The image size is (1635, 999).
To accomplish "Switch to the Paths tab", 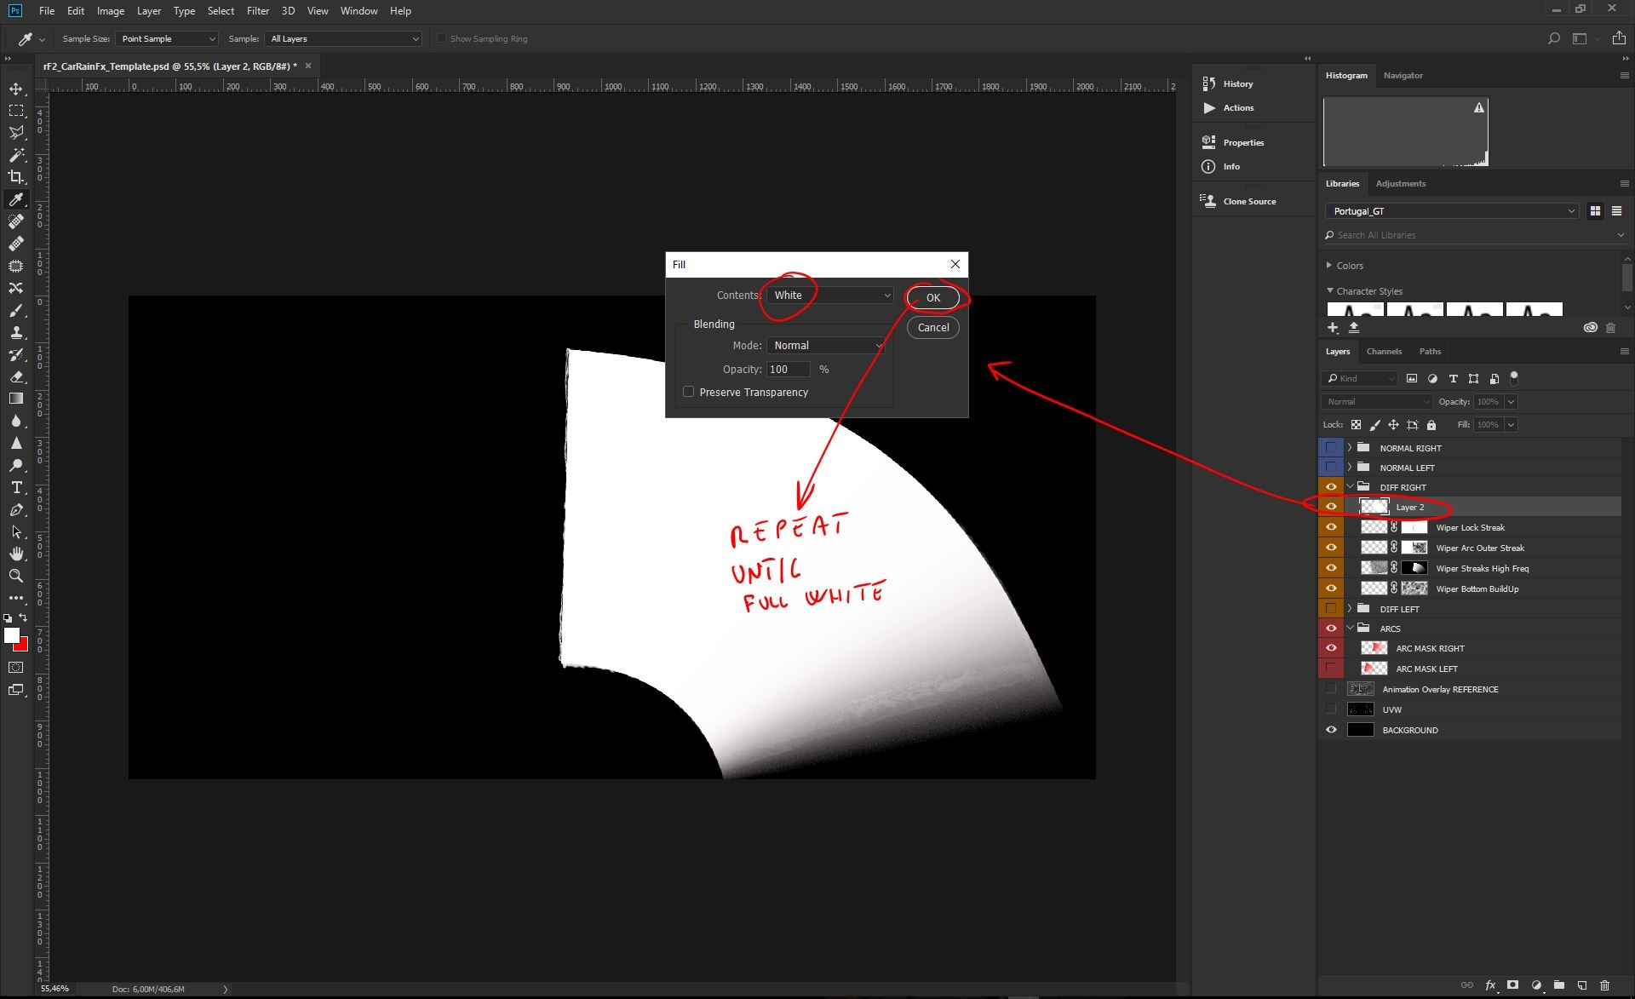I will click(x=1430, y=352).
